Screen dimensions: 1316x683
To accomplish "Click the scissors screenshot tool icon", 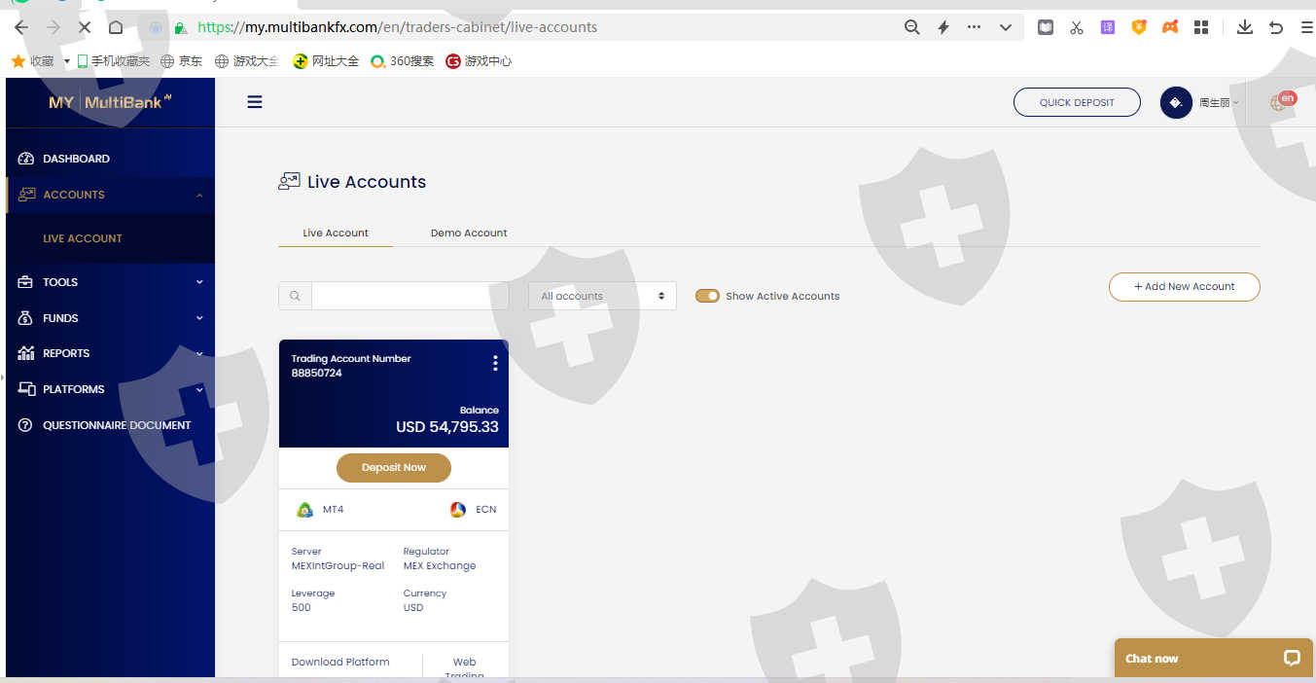I will click(x=1076, y=27).
